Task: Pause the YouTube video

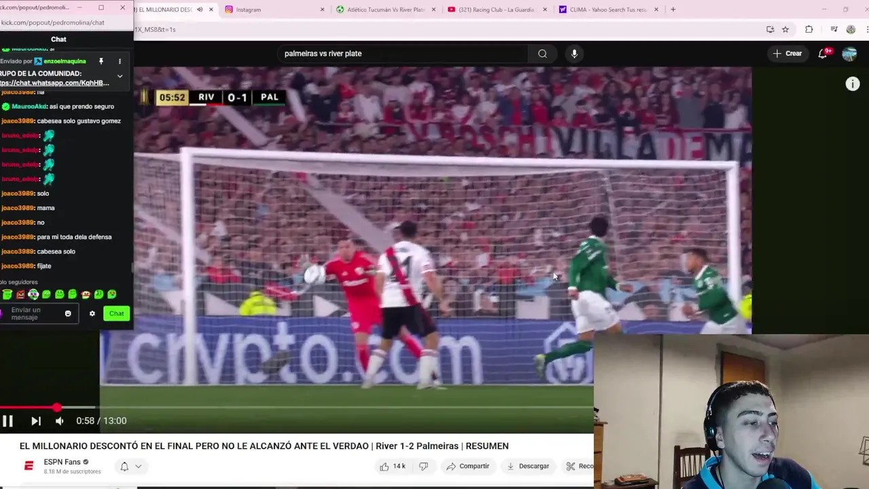Action: click(x=7, y=421)
